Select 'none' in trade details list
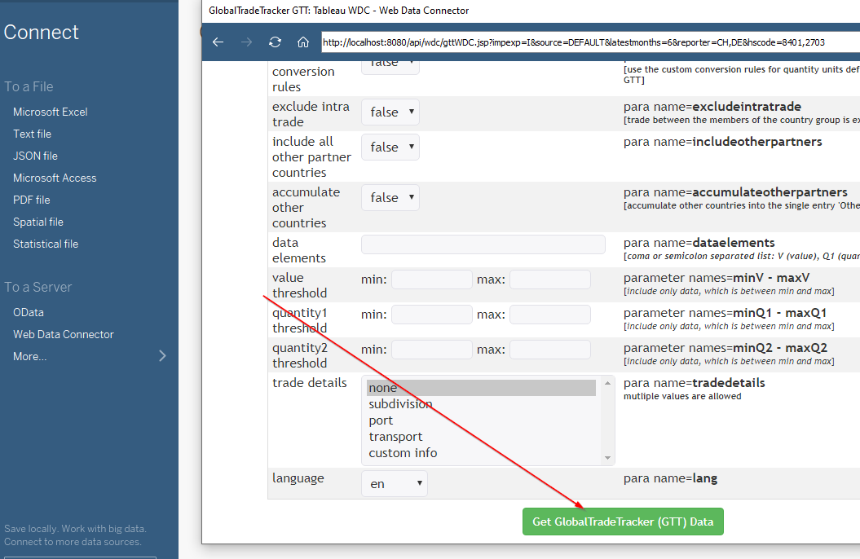 (x=481, y=388)
